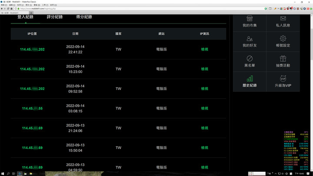
Task: Open 書籤 menu in menu bar
Action: tap(37, 5)
